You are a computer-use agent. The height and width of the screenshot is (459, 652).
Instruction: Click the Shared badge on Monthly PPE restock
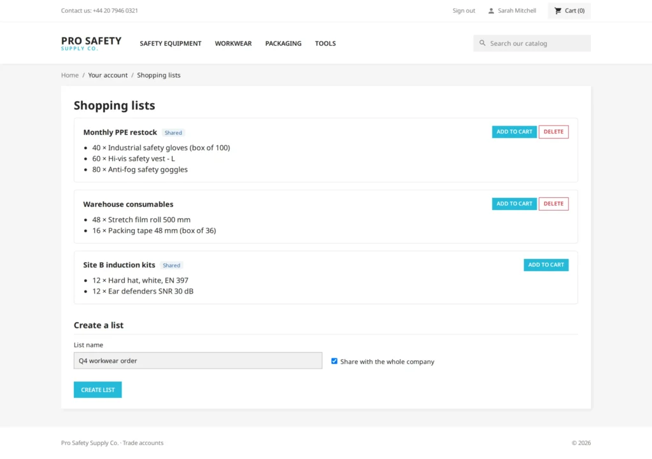tap(173, 132)
